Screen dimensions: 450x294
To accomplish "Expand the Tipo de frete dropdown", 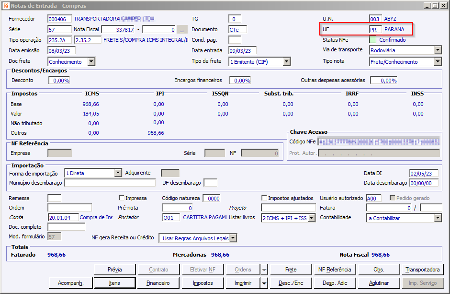I will pos(286,61).
